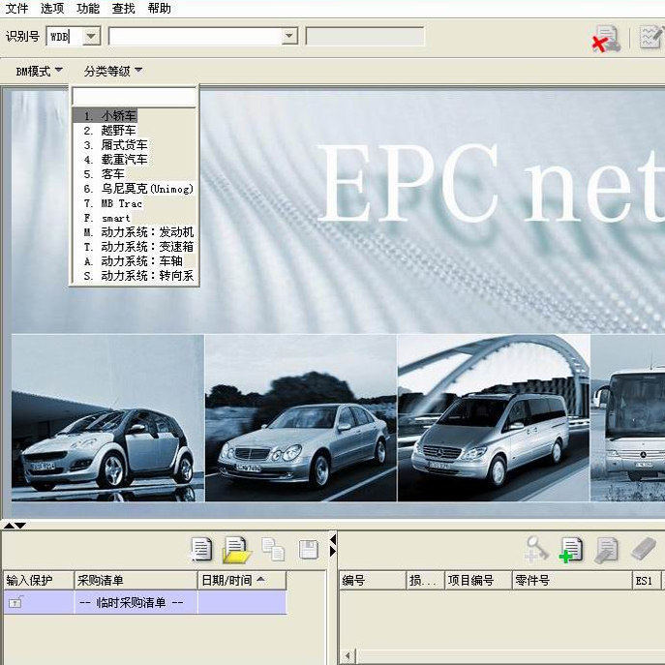The image size is (665, 665).
Task: Open the BM模式 dropdown
Action: pos(39,71)
